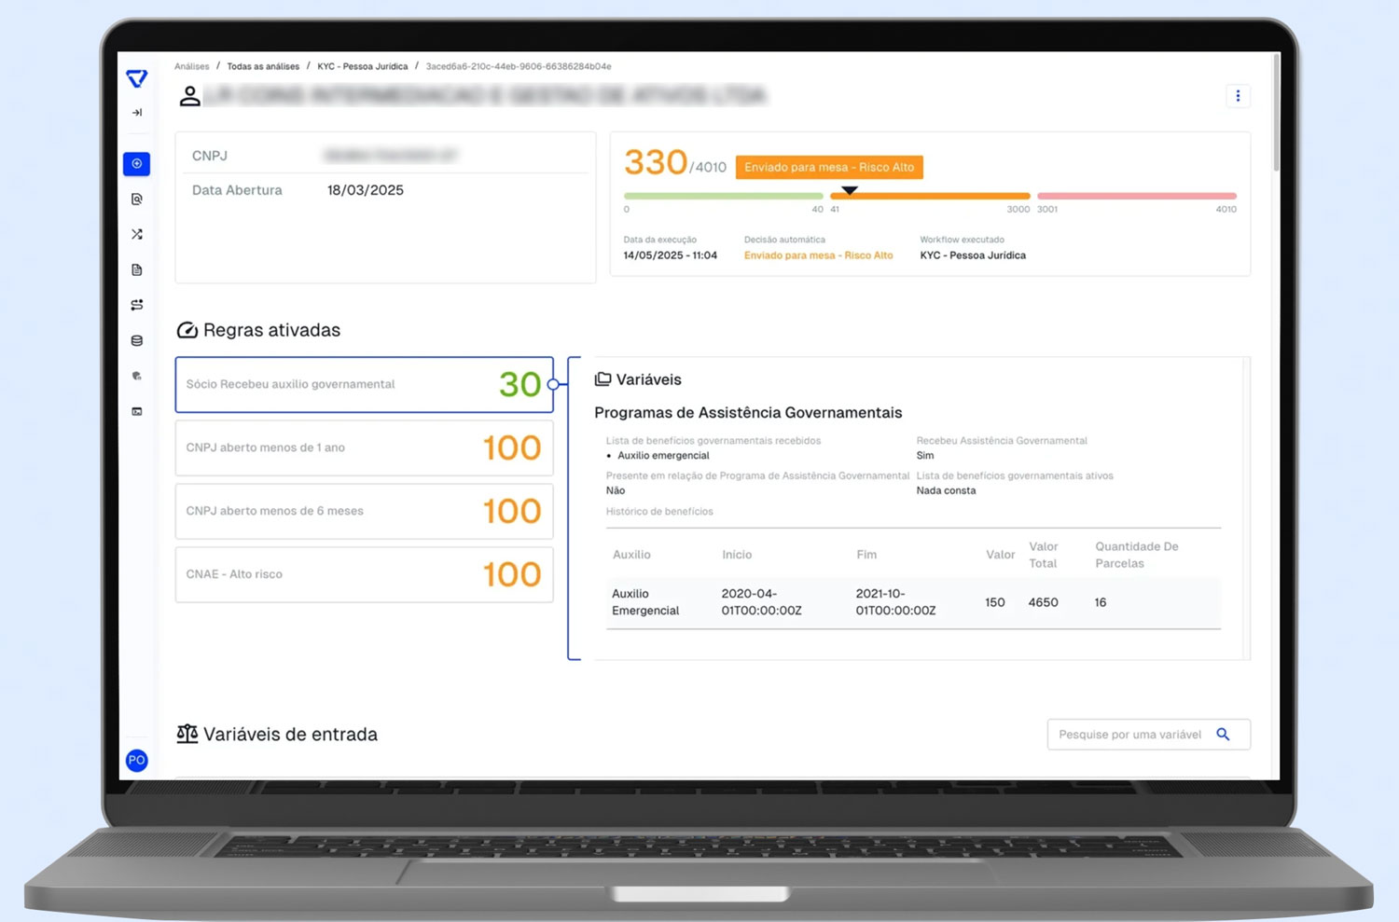The height and width of the screenshot is (922, 1399).
Task: Select the CNPJ aberto menos de 6 meses rule
Action: 364,511
